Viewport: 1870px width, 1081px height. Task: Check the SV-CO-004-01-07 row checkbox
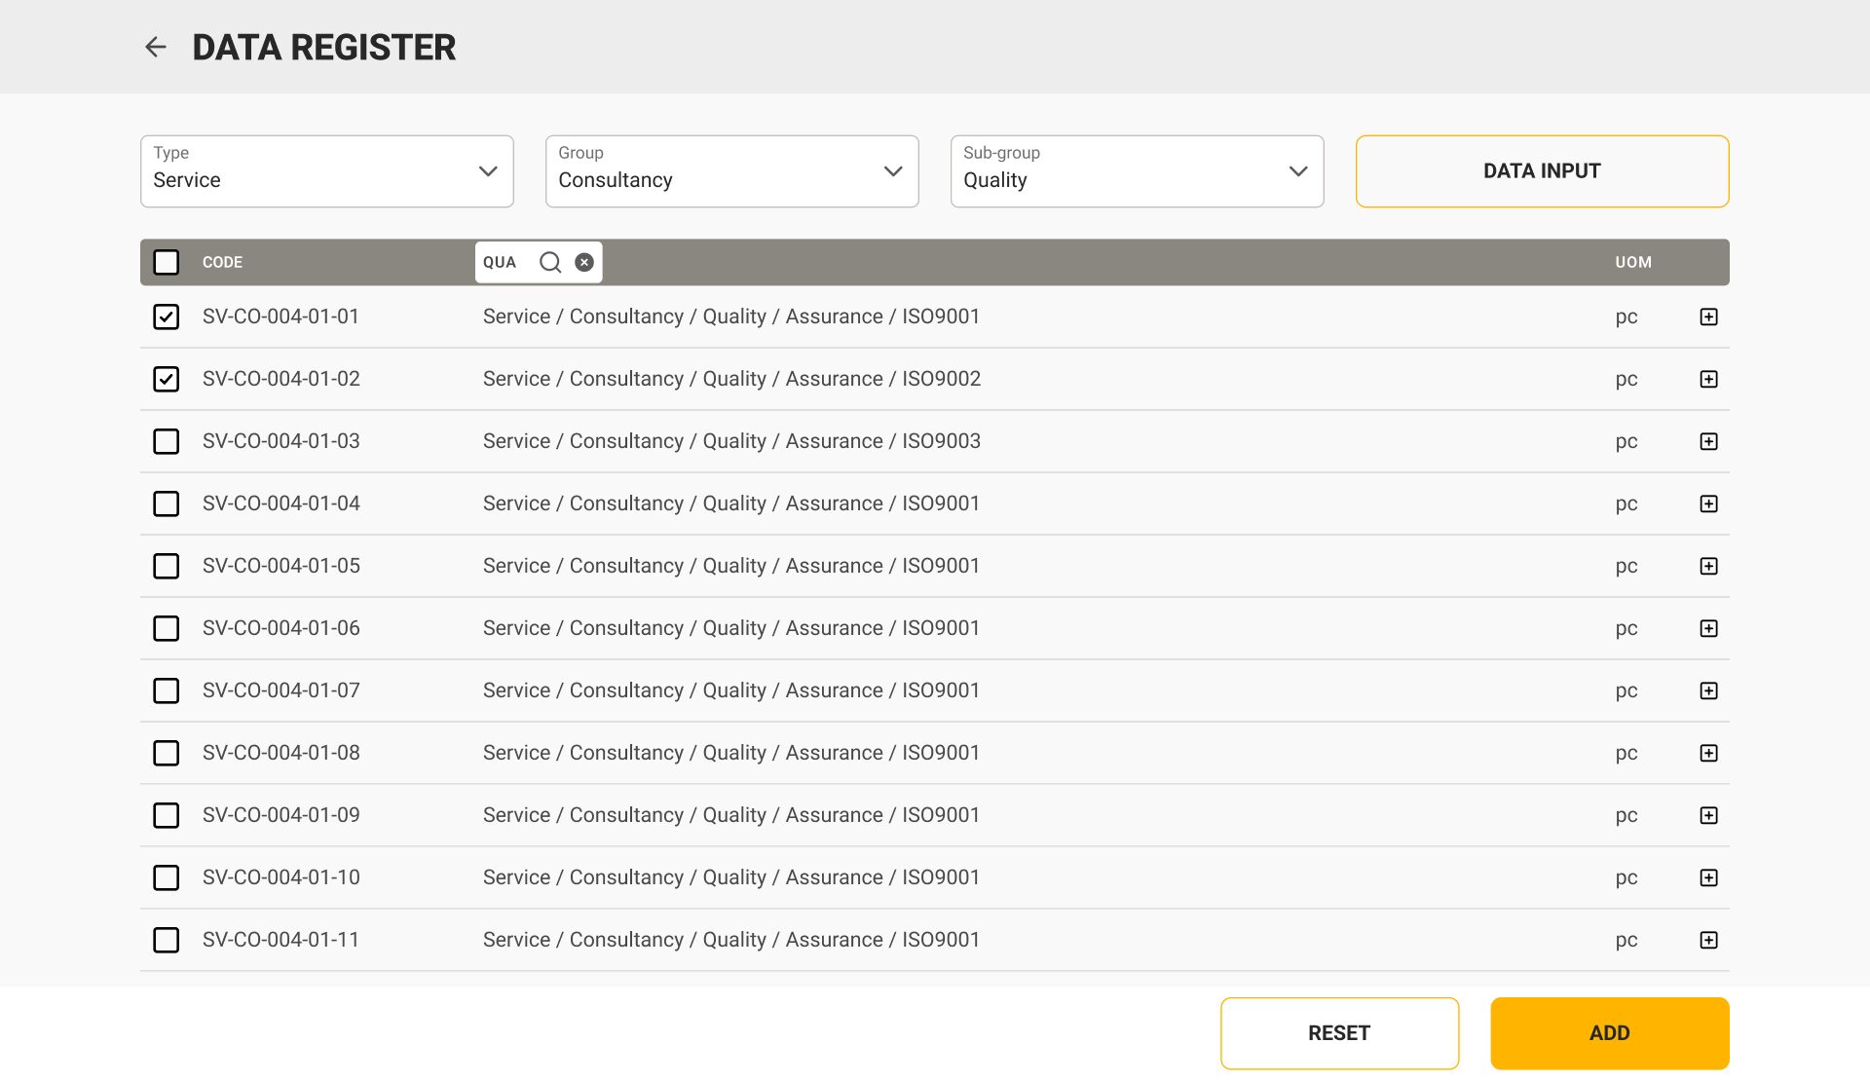coord(167,690)
